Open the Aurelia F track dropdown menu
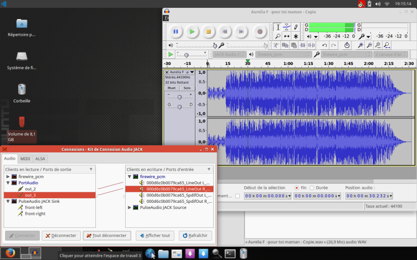The width and height of the screenshot is (417, 260). coord(192,72)
